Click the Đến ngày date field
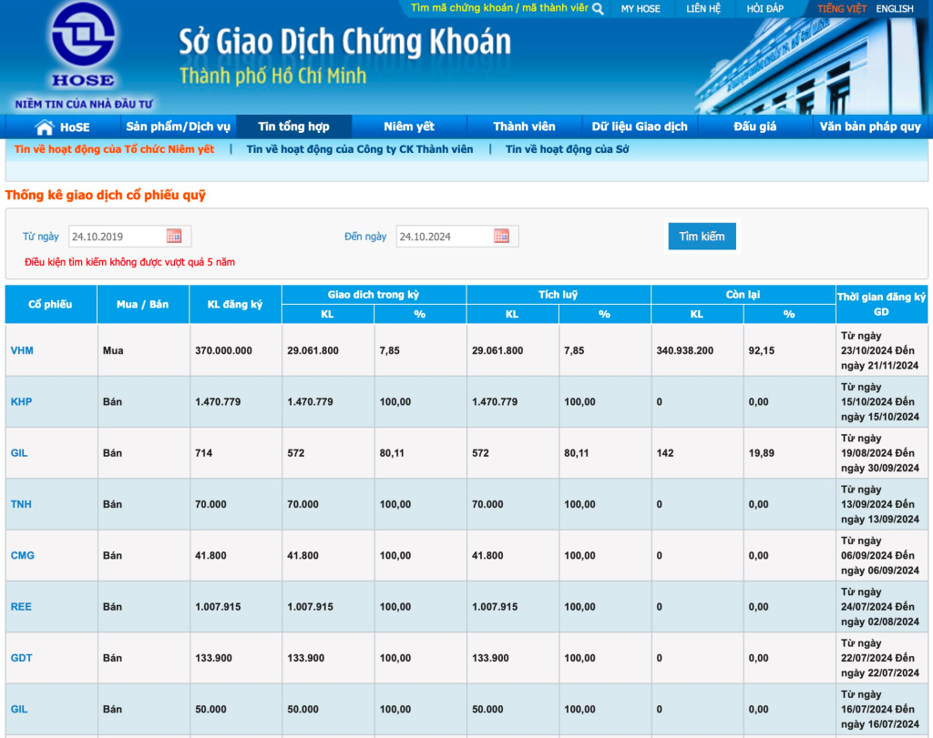Viewport: 933px width, 738px height. click(444, 237)
